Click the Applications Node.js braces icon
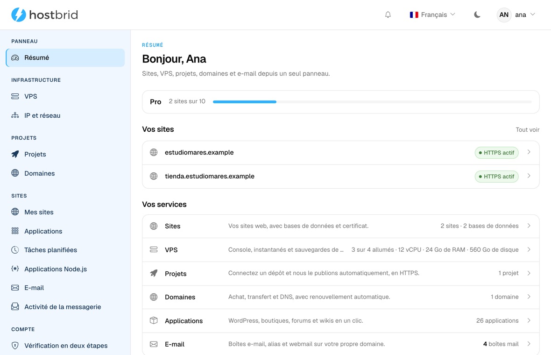 point(15,269)
